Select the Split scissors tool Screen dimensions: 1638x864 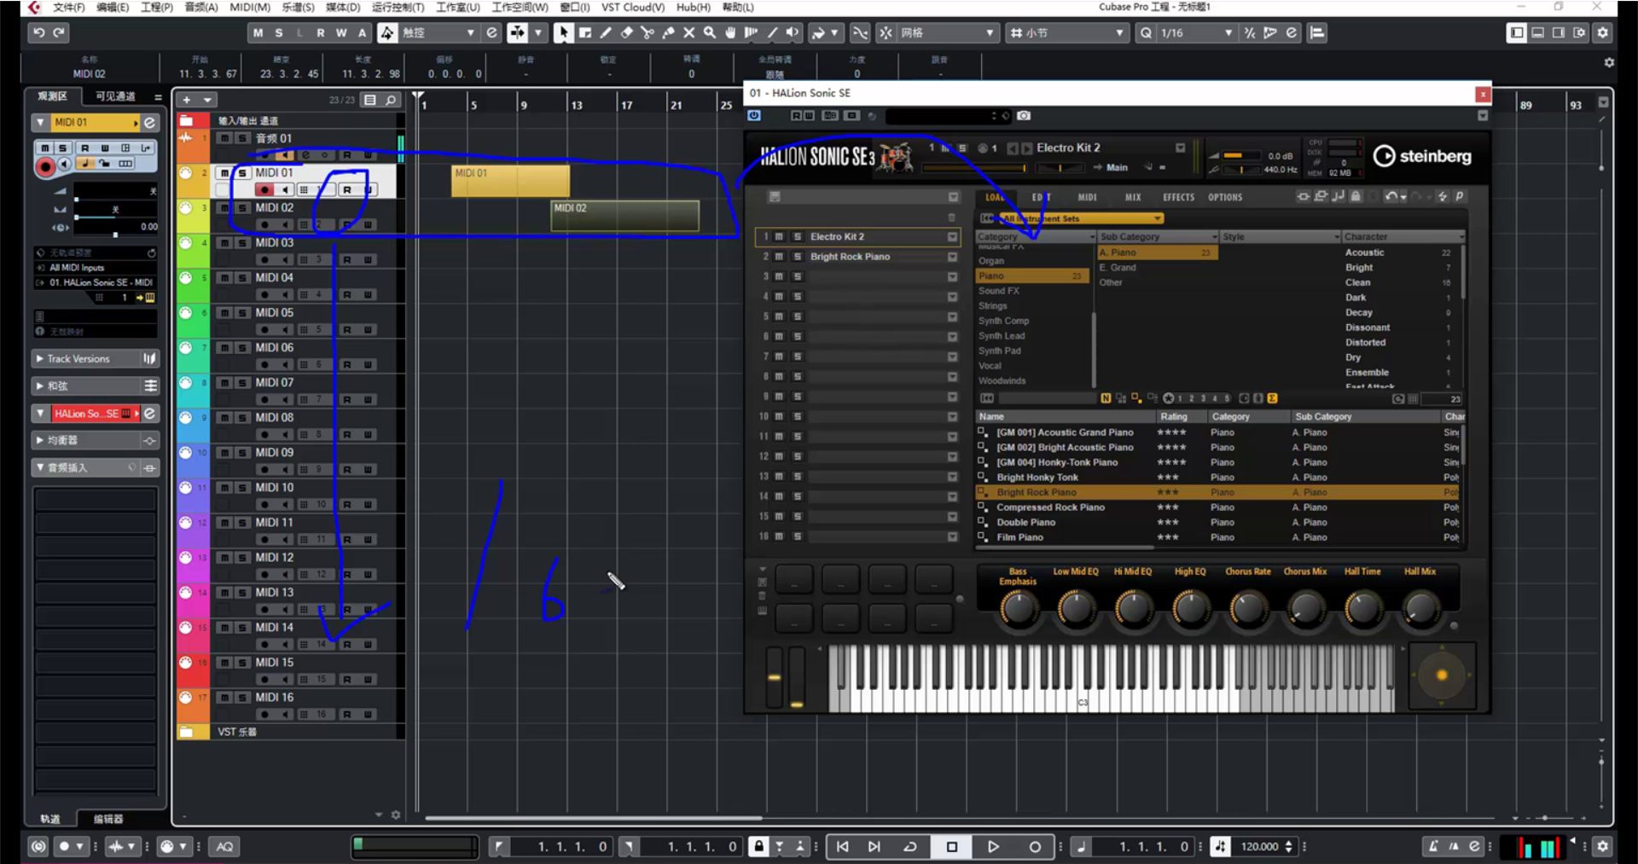coord(648,32)
